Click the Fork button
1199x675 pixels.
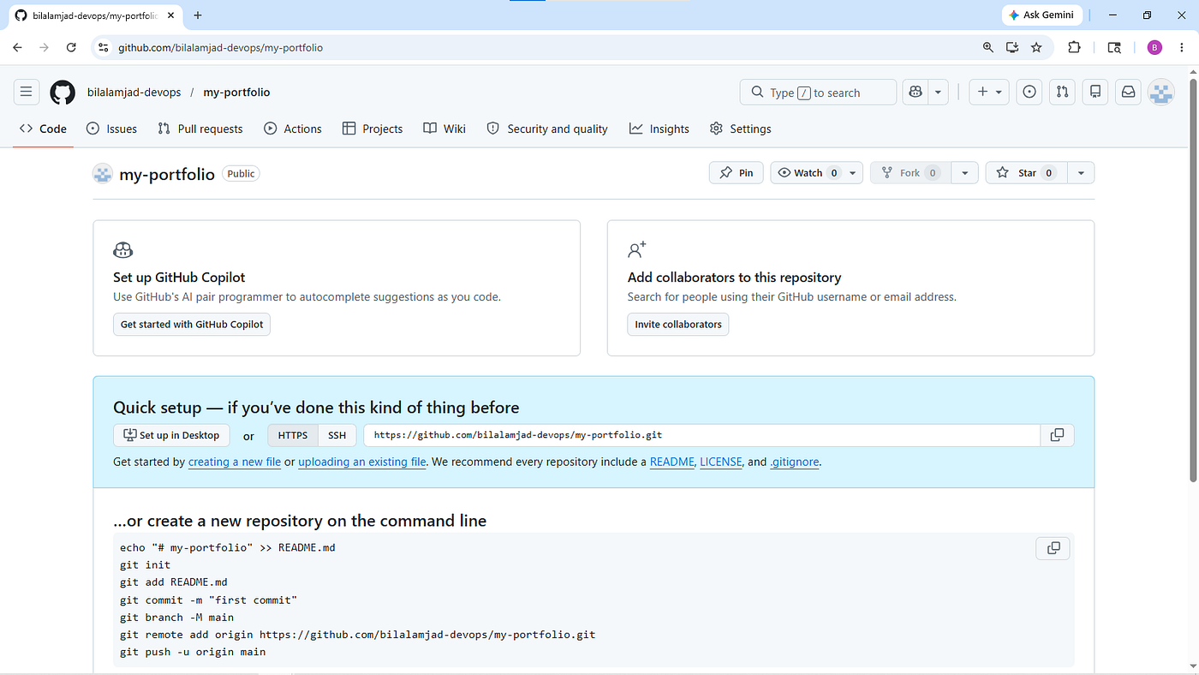tap(911, 172)
